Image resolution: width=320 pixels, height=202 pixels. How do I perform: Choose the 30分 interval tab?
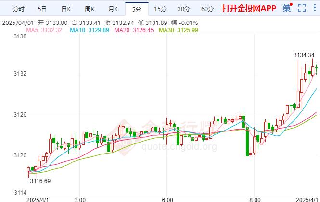click(184, 9)
